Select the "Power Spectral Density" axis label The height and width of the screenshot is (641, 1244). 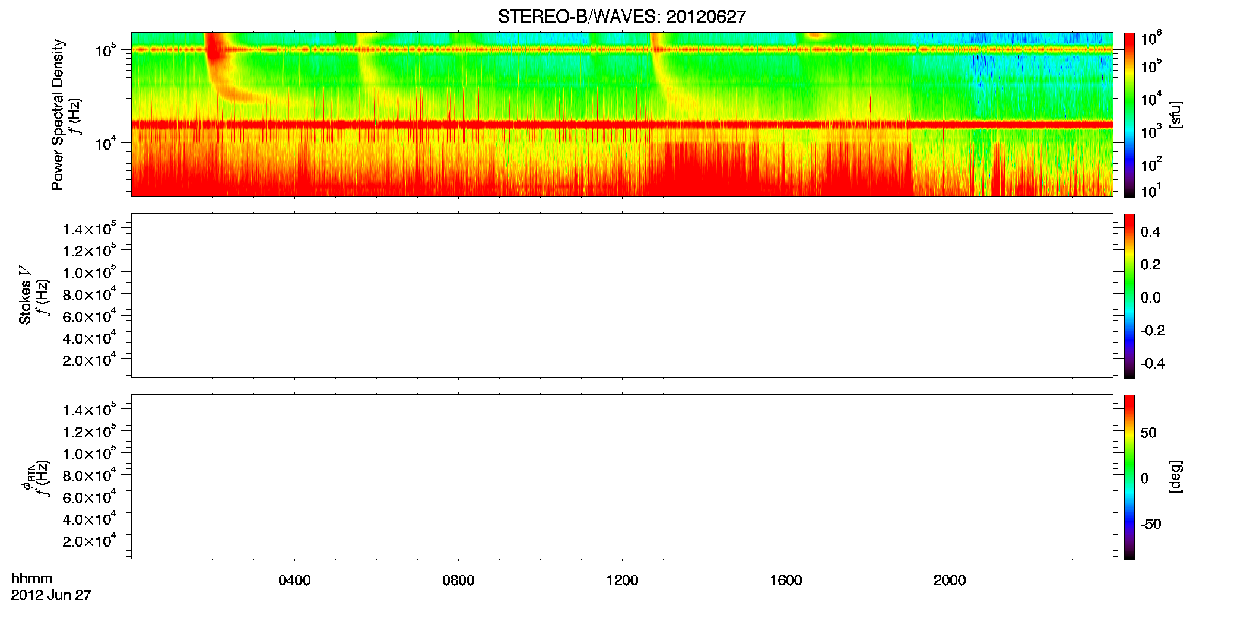[x=58, y=115]
